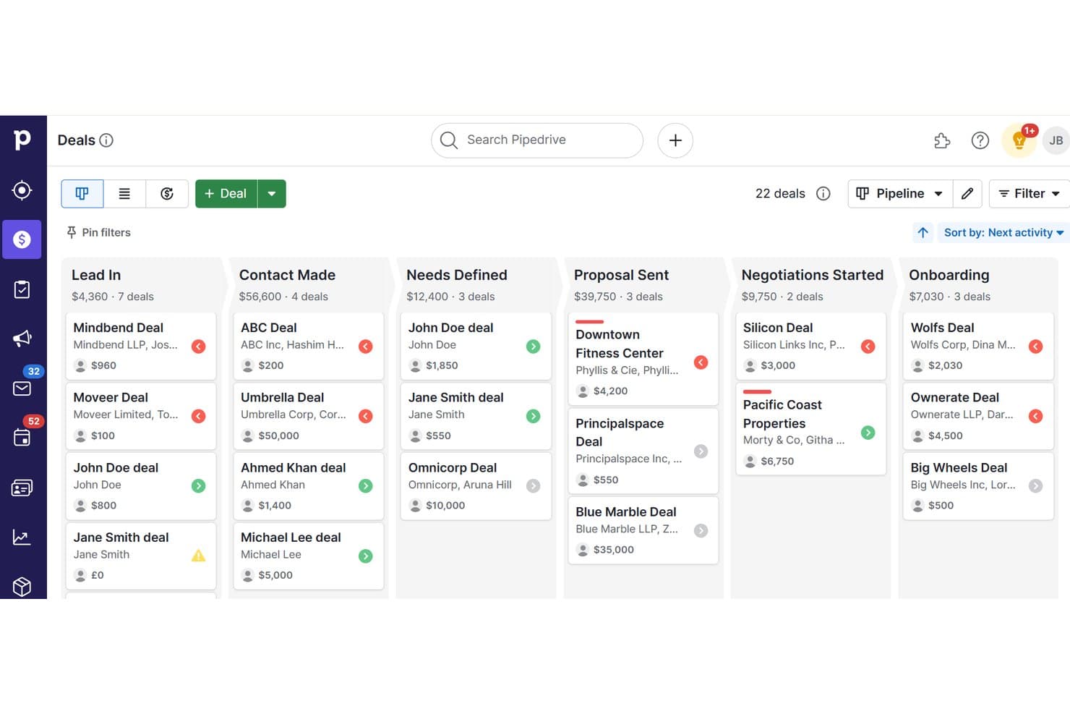Open the Deal button dropdown arrow

coord(272,193)
